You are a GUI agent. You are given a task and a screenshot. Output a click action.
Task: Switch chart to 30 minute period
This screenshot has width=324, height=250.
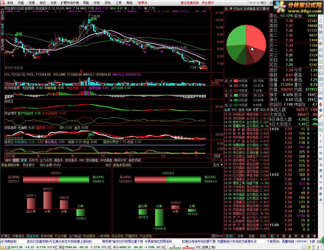coord(321,153)
